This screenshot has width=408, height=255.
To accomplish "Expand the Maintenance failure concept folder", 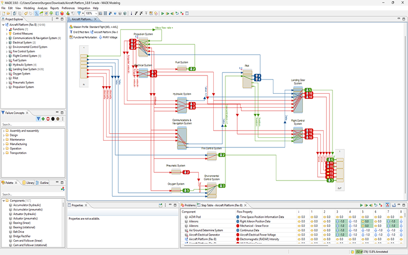I will pyautogui.click(x=4, y=140).
